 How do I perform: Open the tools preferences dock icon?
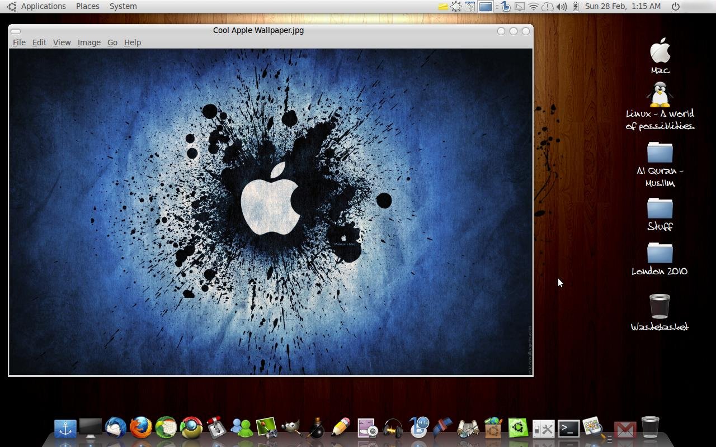coord(543,429)
